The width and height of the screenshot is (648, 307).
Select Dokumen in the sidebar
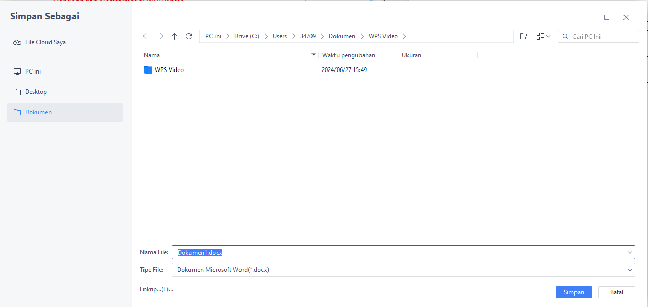[38, 112]
